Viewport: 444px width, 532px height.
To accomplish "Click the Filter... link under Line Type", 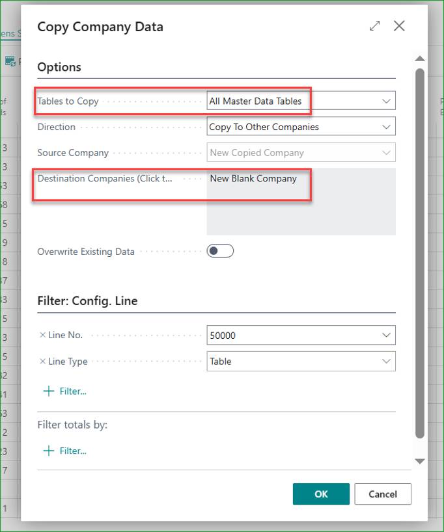I will coord(73,392).
